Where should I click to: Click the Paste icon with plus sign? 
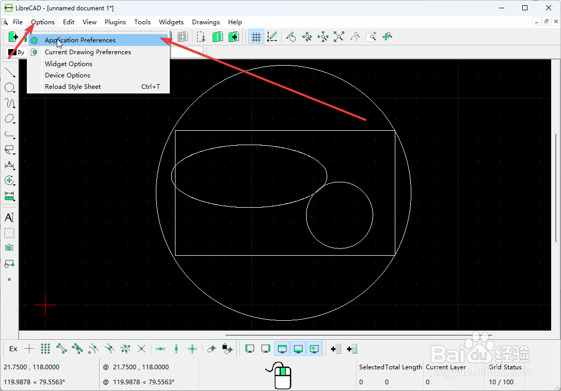click(234, 37)
